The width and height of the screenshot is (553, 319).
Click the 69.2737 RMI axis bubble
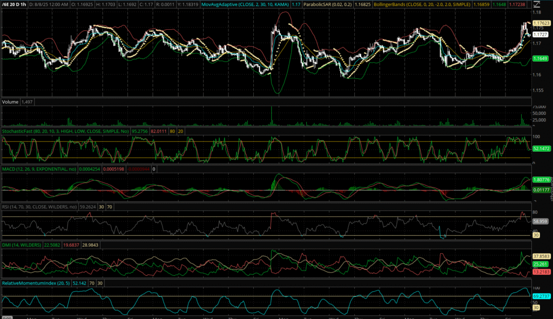[x=541, y=296]
